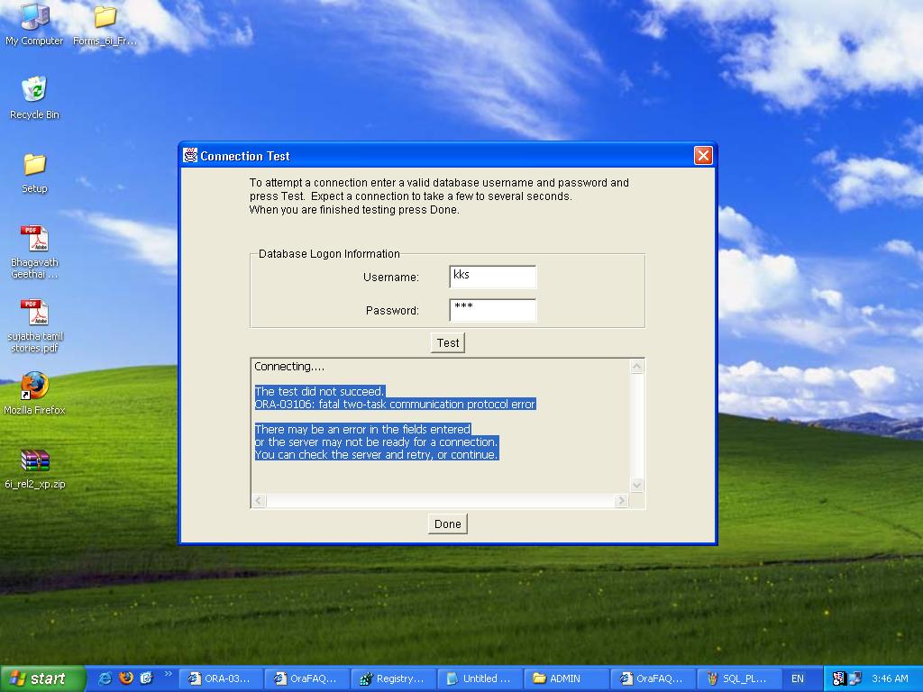Select the 6i_rel2_xp.zip archive icon

[x=35, y=469]
